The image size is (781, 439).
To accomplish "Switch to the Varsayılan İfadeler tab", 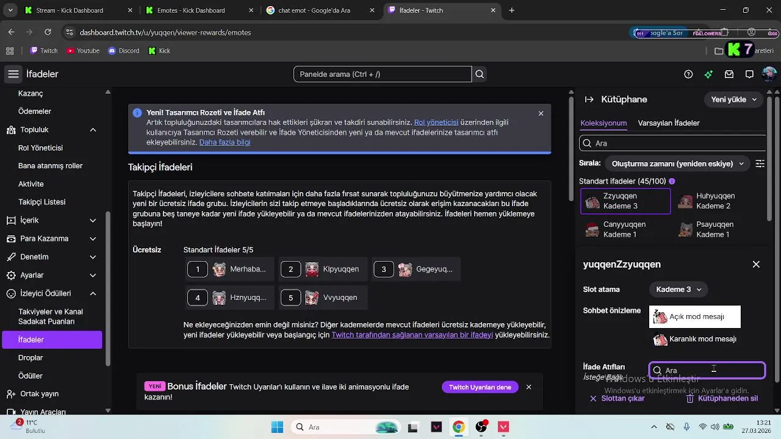I will [669, 123].
